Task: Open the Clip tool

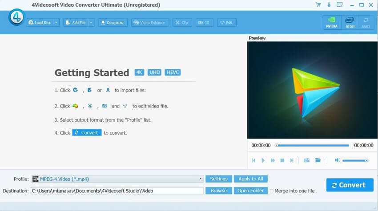Action: point(182,23)
